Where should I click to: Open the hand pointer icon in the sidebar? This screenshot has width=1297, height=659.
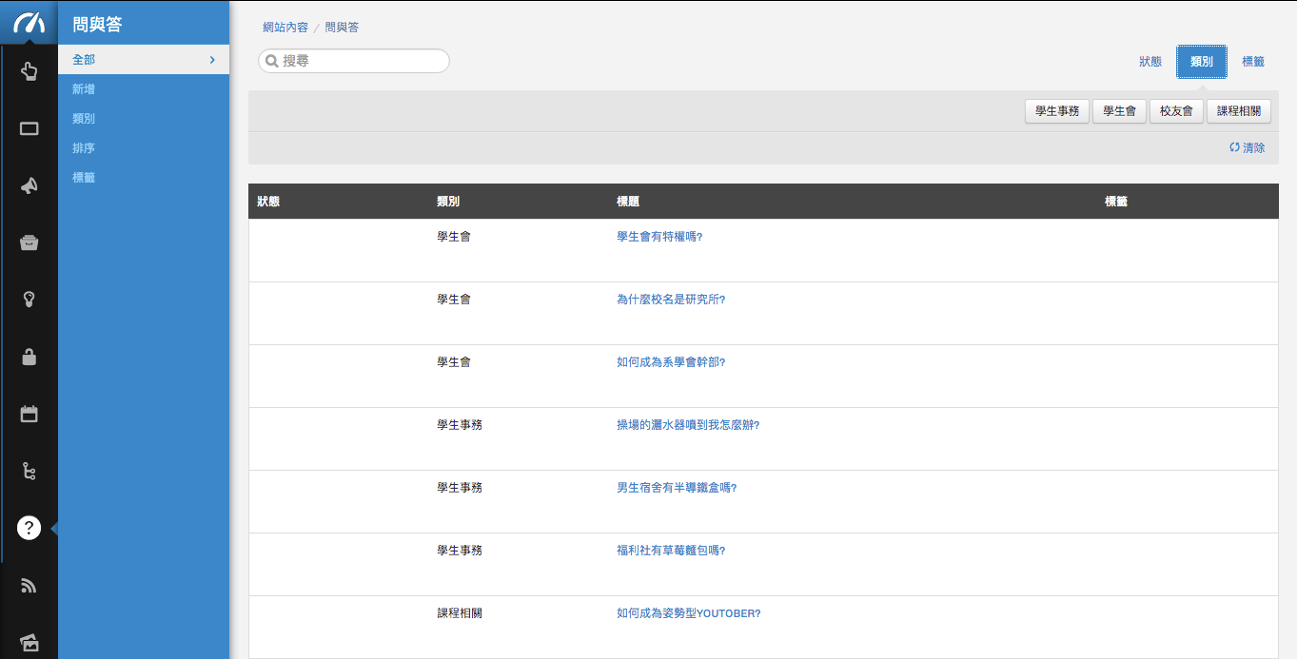point(29,71)
